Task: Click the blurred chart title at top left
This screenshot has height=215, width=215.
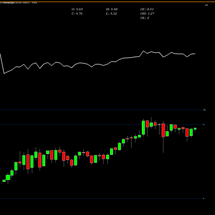Action: (x=19, y=3)
